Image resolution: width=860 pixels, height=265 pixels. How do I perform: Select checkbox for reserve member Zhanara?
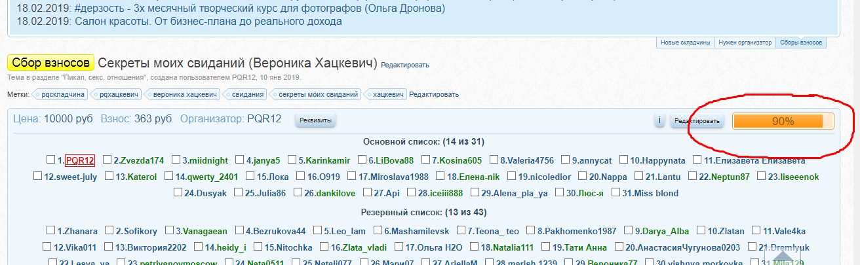pyautogui.click(x=50, y=230)
